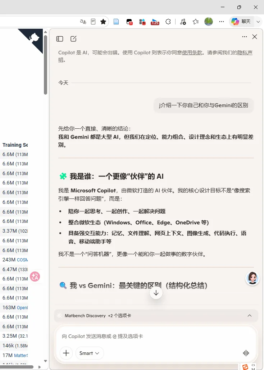Click the user message about Gemini
The height and width of the screenshot is (370, 264).
click(x=204, y=105)
